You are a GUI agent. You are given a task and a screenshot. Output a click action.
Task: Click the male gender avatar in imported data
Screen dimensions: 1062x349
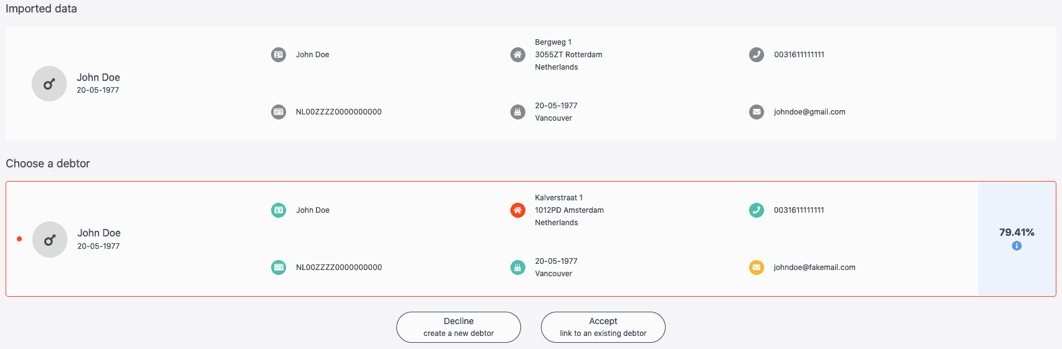[x=49, y=83]
